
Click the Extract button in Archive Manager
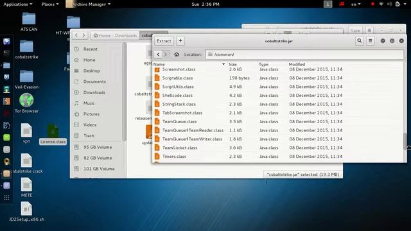[164, 41]
